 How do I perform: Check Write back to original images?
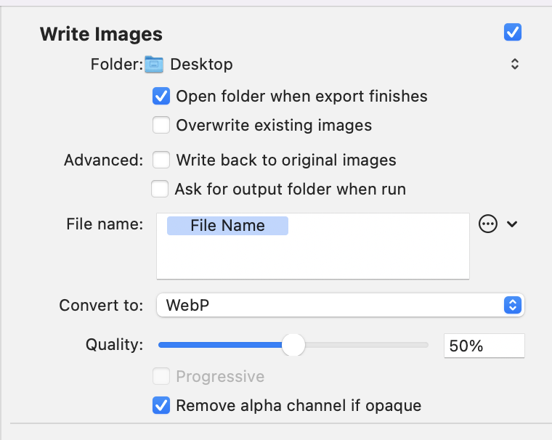pyautogui.click(x=161, y=160)
